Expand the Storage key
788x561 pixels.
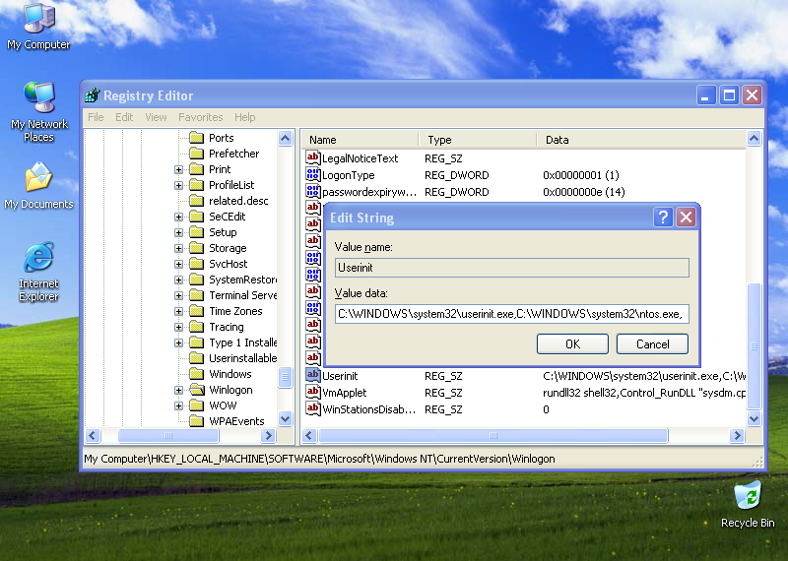click(178, 249)
